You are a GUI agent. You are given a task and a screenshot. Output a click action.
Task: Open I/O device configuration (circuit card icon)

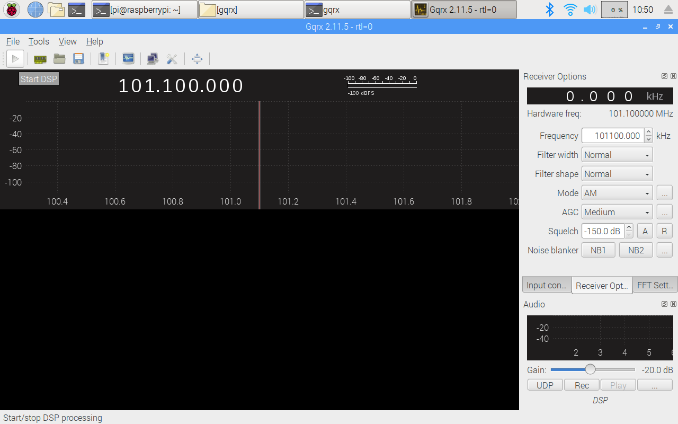pyautogui.click(x=40, y=59)
